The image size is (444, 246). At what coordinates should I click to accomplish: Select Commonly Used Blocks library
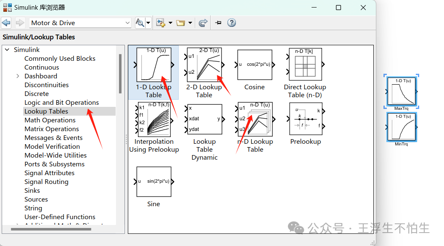[x=60, y=58]
